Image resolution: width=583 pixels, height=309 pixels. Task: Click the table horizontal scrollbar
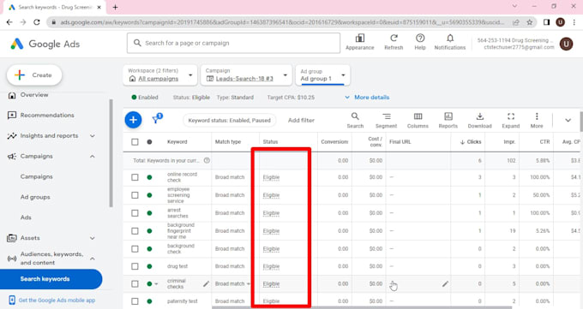(x=362, y=307)
